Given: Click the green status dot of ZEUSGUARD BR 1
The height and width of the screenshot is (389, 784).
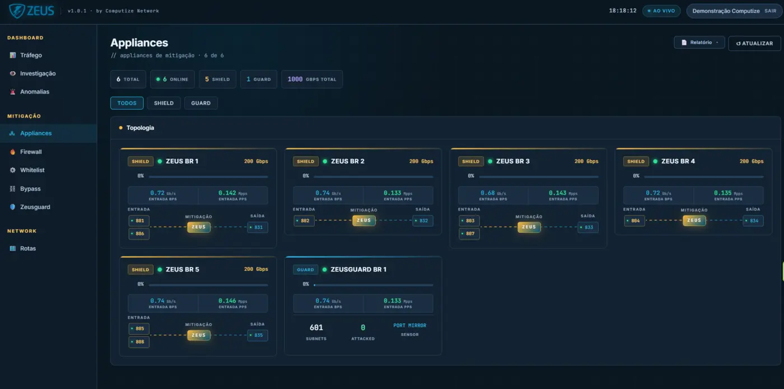Looking at the screenshot, I should point(325,270).
